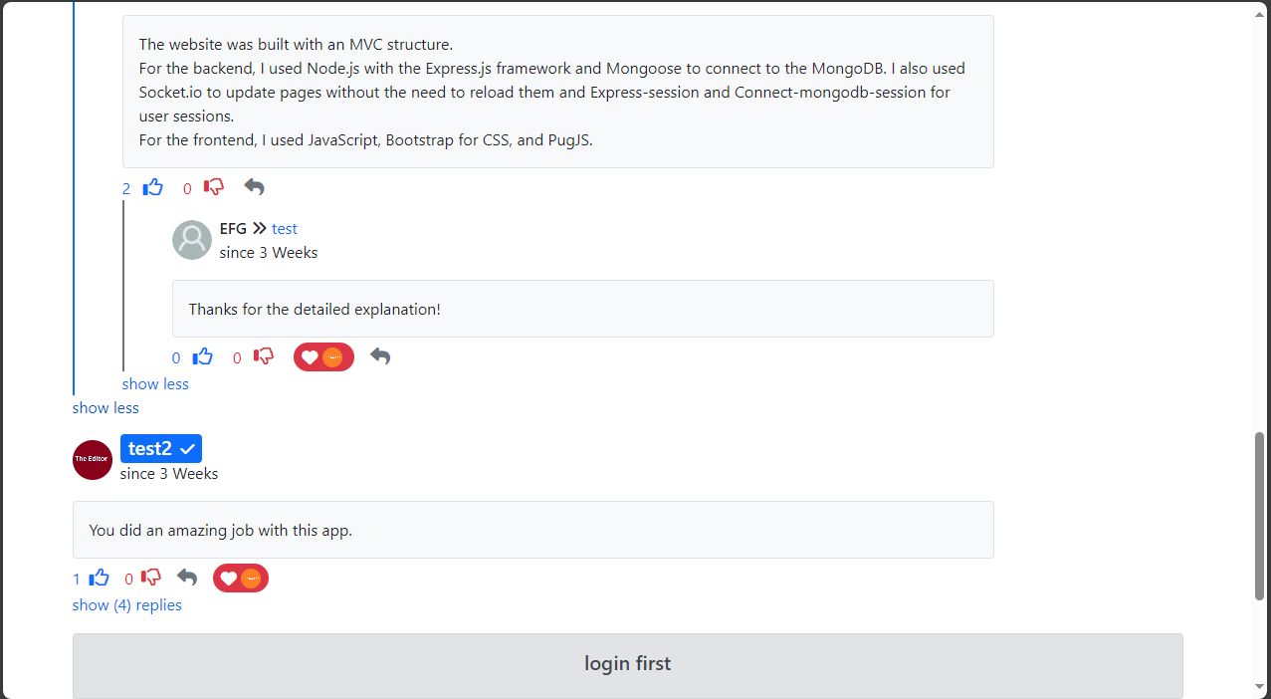
Task: Like test2's amazing job comment
Action: point(99,578)
